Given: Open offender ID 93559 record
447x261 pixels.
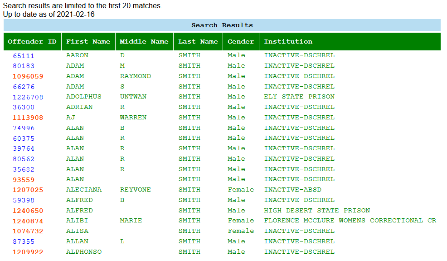Looking at the screenshot, I should (x=24, y=180).
